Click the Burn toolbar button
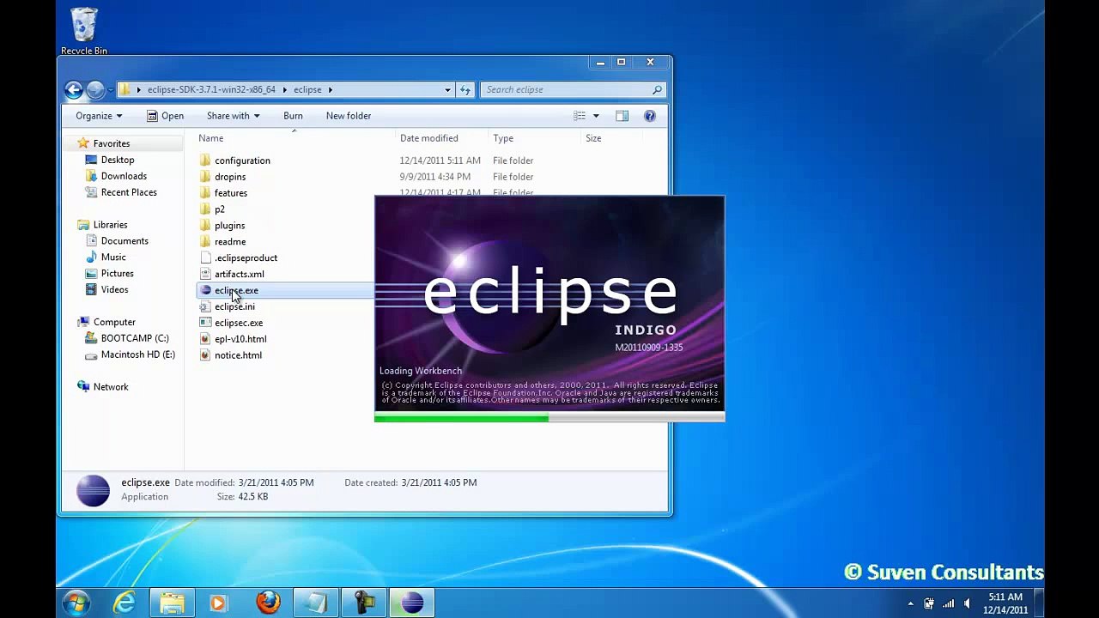The image size is (1099, 618). (x=293, y=116)
